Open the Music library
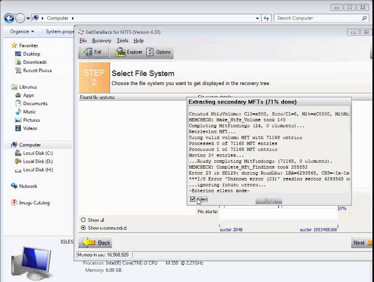The height and width of the screenshot is (282, 374). (x=29, y=112)
